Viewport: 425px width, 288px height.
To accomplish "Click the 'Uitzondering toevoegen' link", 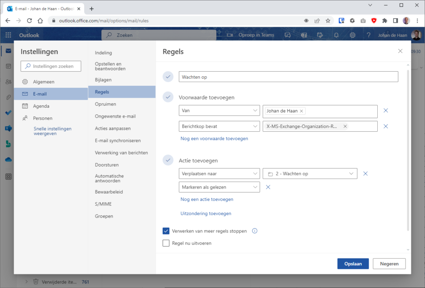I will [206, 213].
